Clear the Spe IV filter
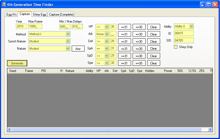Screen dimensions: 220x139 pos(153,63)
